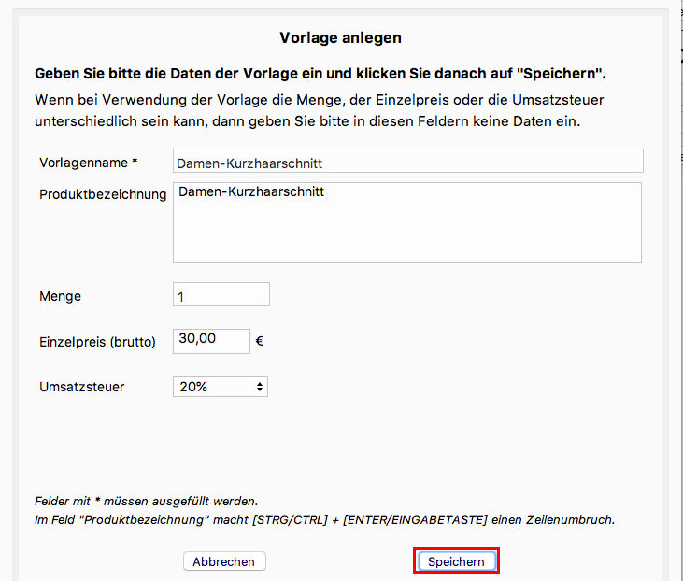Click the Produktbezeichnung label
The image size is (683, 581).
coord(103,194)
